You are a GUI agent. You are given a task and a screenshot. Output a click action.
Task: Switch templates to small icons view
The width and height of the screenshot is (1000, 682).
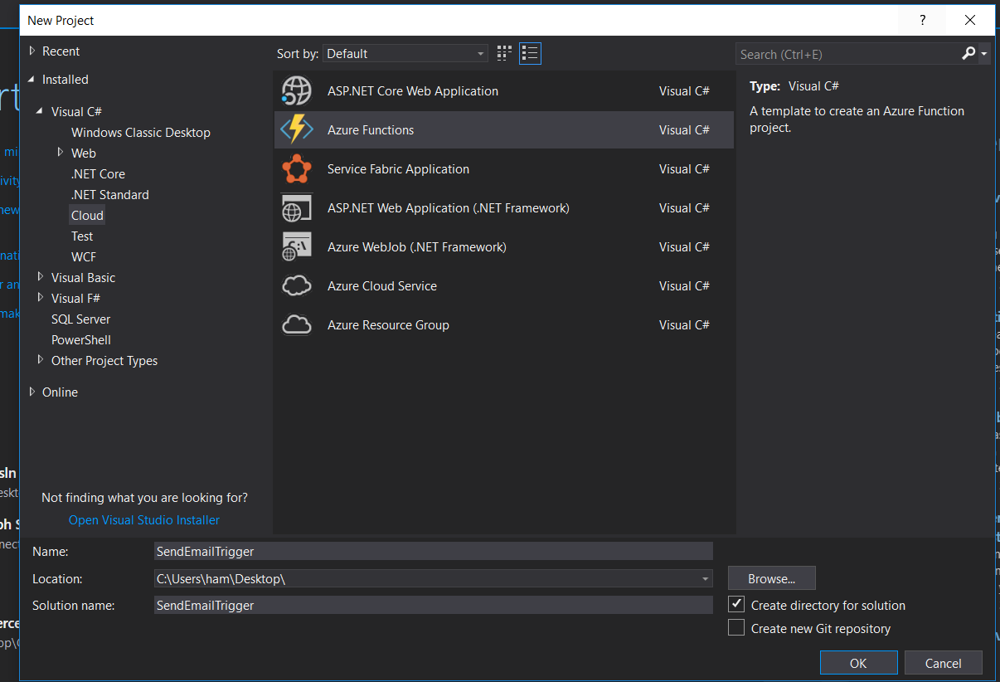pos(504,54)
